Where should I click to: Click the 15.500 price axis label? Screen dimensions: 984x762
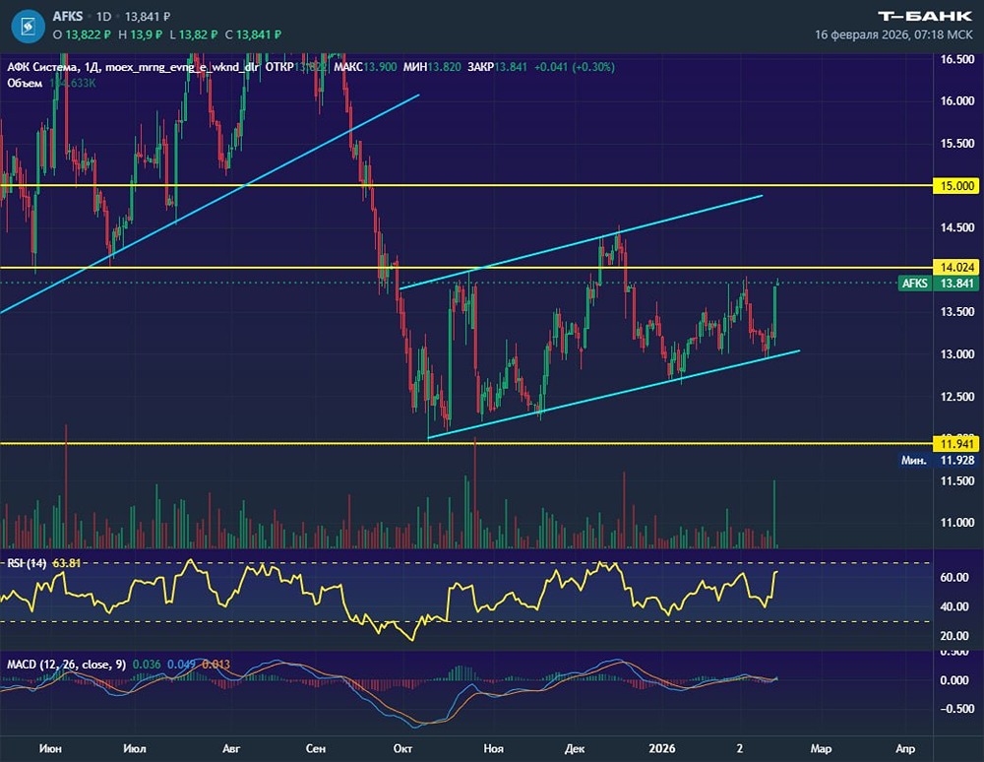(957, 144)
